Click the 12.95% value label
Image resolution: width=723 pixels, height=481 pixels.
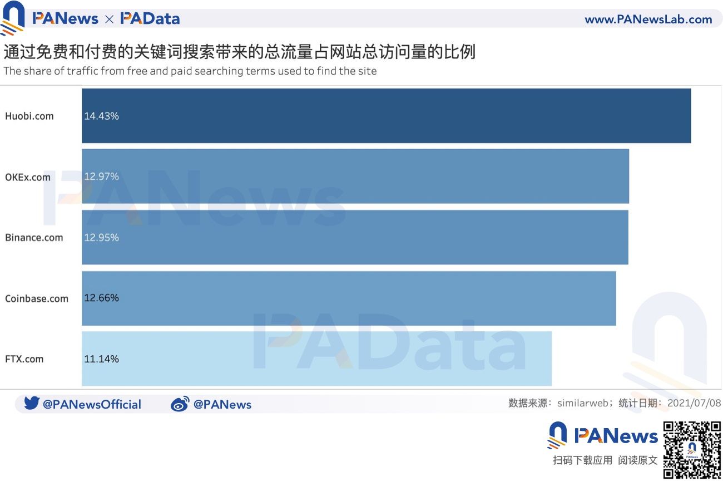coord(101,237)
